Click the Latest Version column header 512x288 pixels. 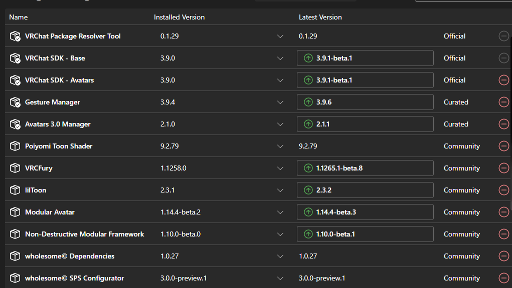(320, 17)
